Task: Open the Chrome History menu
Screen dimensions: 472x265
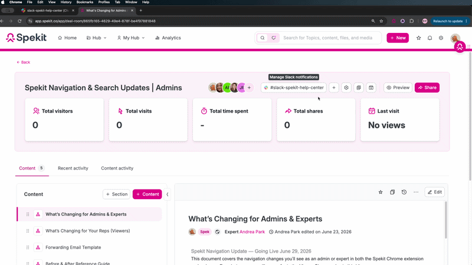Action: (x=66, y=2)
